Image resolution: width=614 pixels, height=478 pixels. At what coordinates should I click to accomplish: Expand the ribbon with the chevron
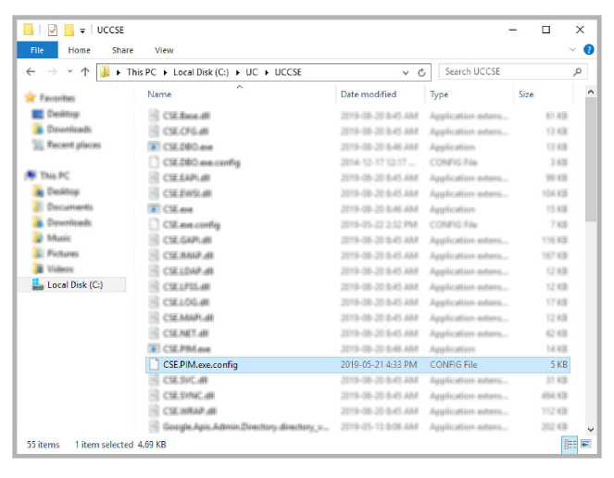[574, 50]
